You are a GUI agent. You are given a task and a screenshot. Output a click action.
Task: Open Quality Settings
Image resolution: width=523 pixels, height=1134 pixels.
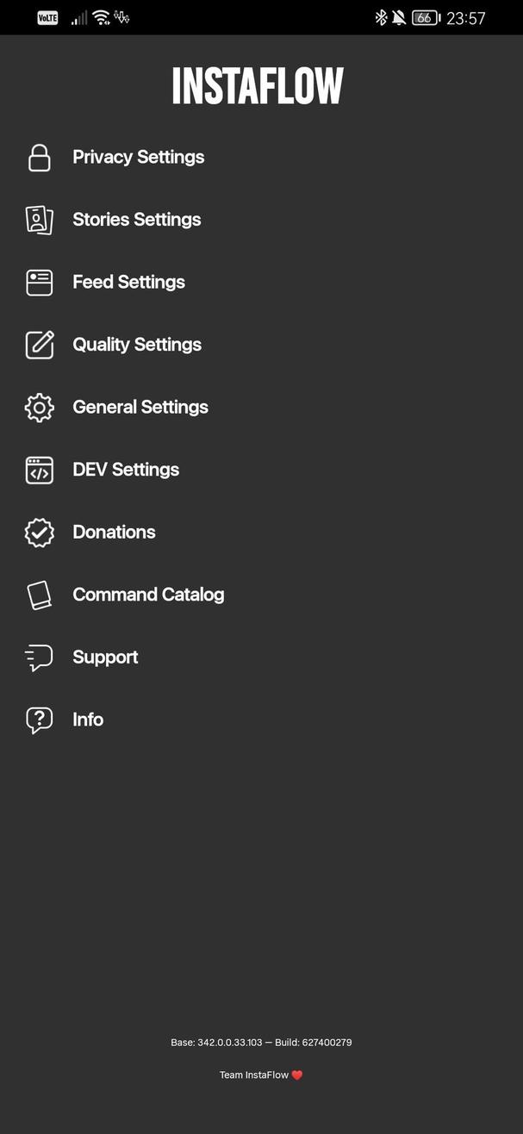136,345
